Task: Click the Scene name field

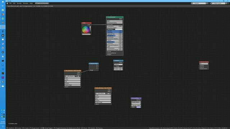Action: click(x=200, y=3)
